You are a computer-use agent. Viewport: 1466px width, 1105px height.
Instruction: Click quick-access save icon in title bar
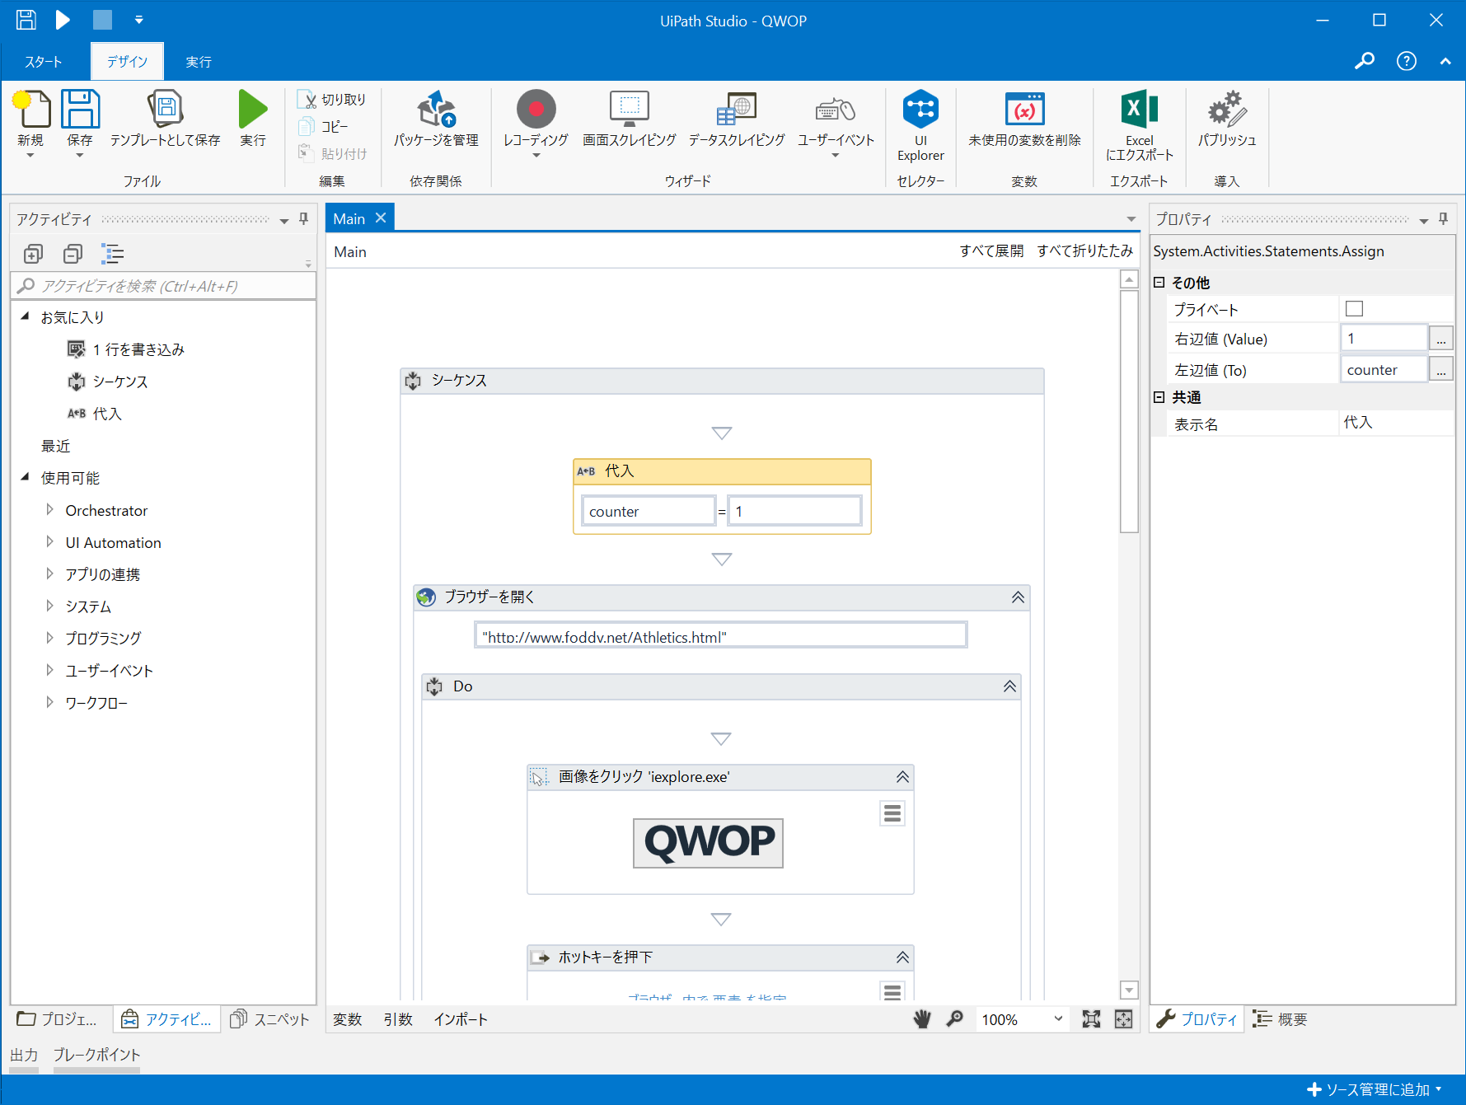26,20
